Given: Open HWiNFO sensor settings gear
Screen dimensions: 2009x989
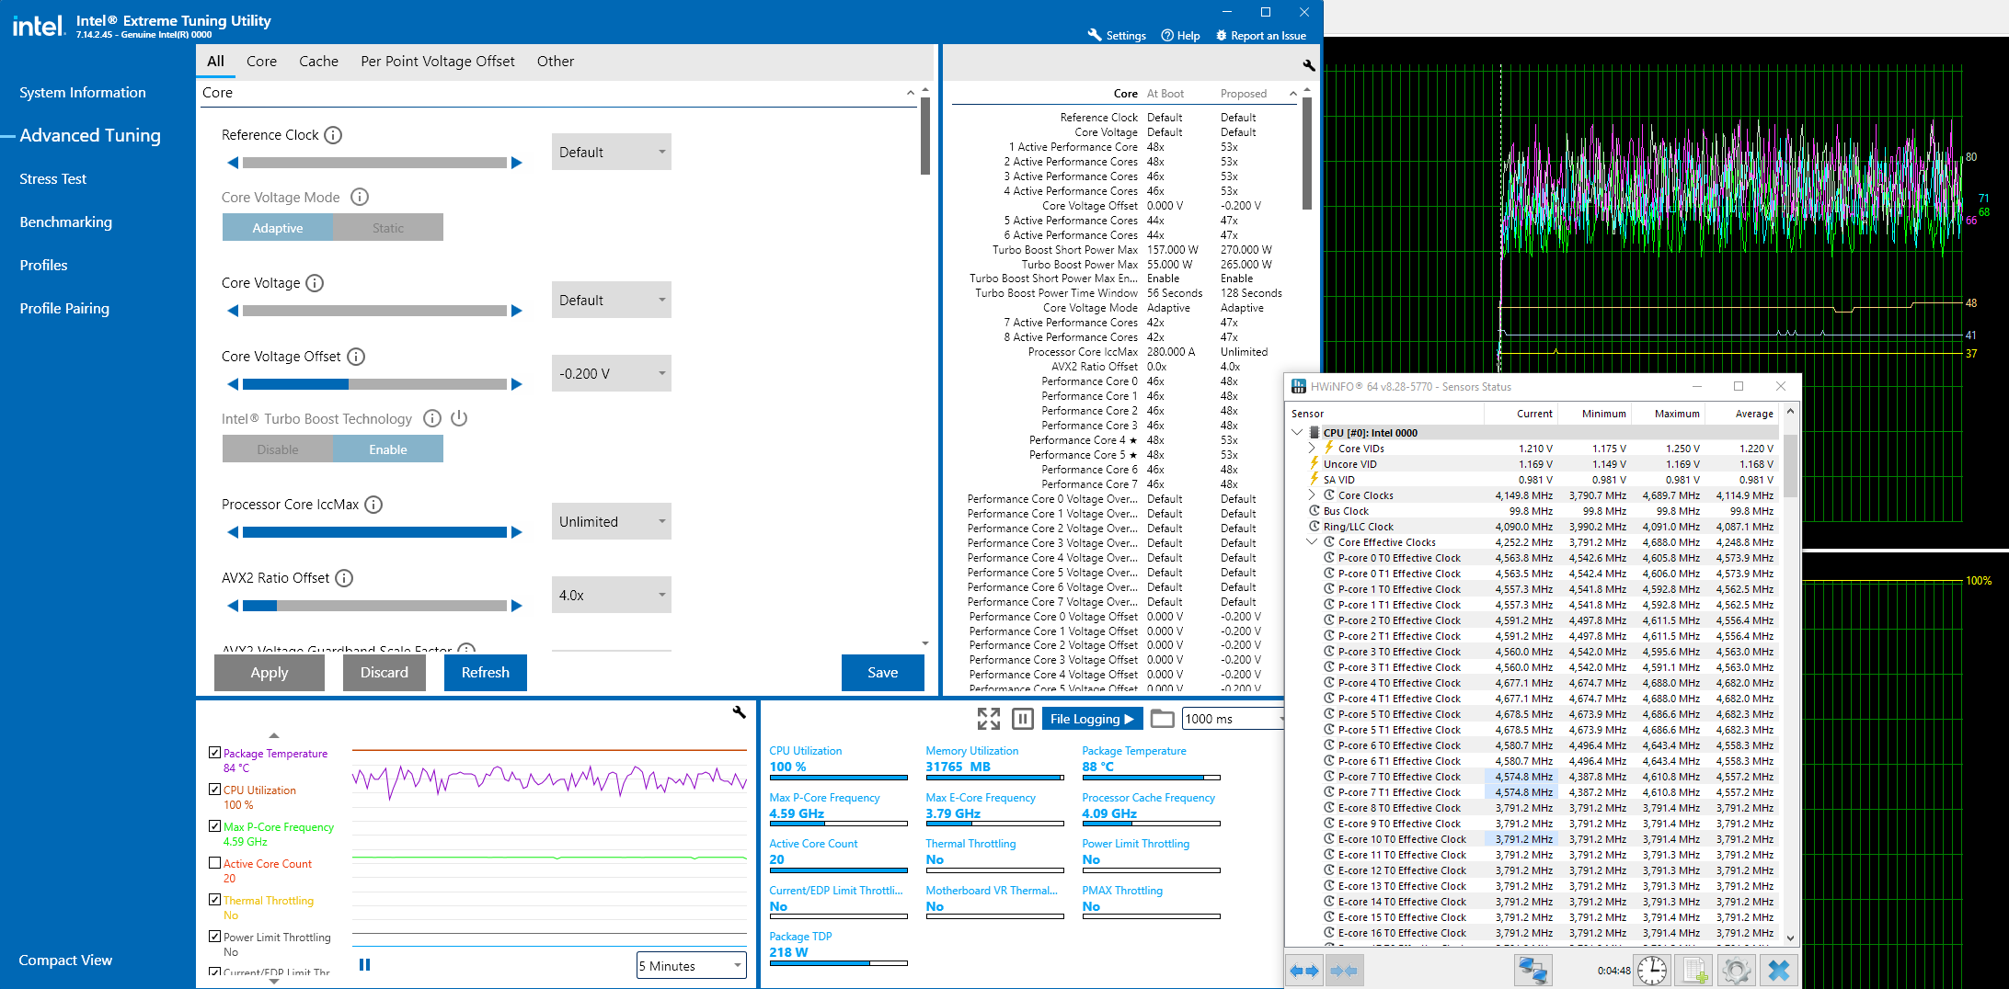Looking at the screenshot, I should tap(1736, 971).
